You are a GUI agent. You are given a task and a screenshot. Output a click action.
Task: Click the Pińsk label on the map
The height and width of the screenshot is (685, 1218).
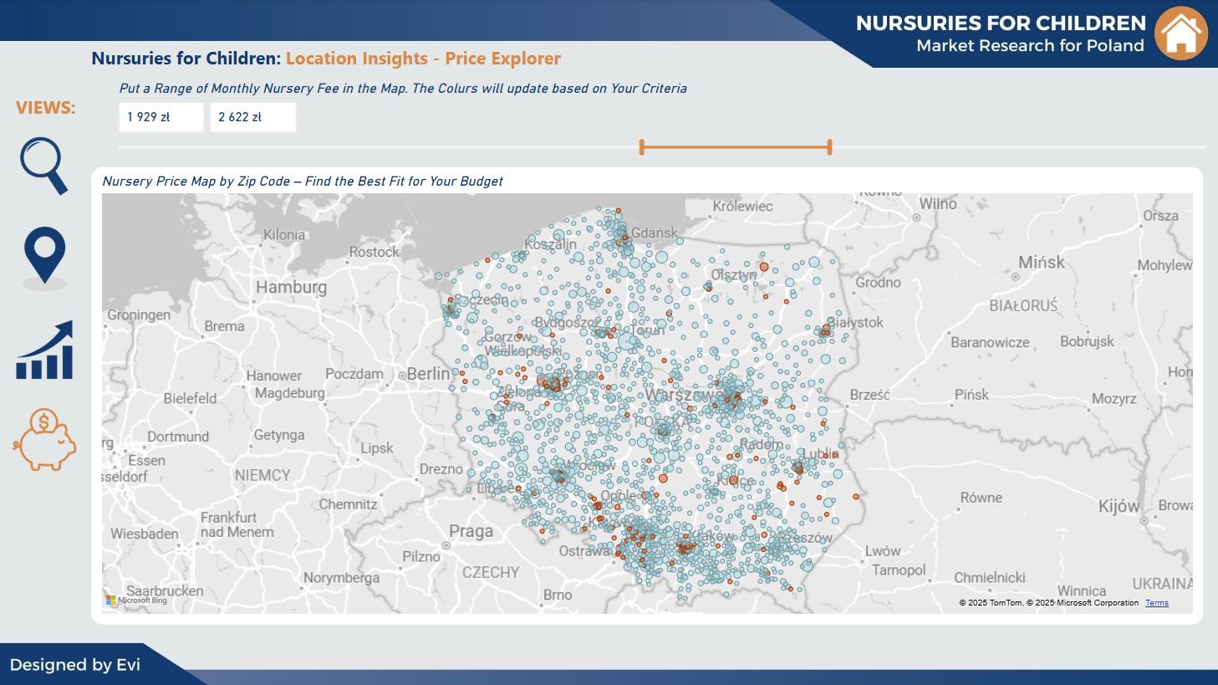pos(971,394)
